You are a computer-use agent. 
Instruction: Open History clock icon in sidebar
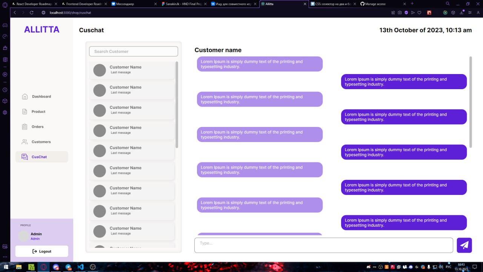[5, 90]
